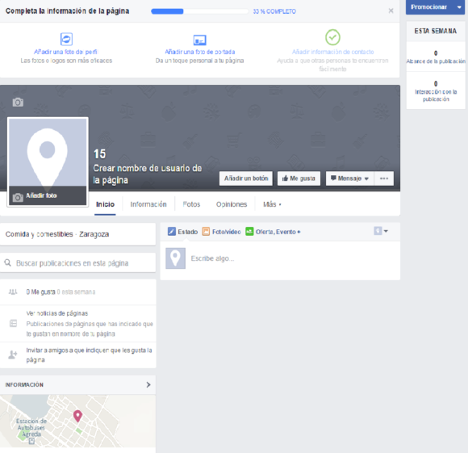This screenshot has width=468, height=453.
Task: Open the Promocionar dropdown arrow
Action: (459, 7)
